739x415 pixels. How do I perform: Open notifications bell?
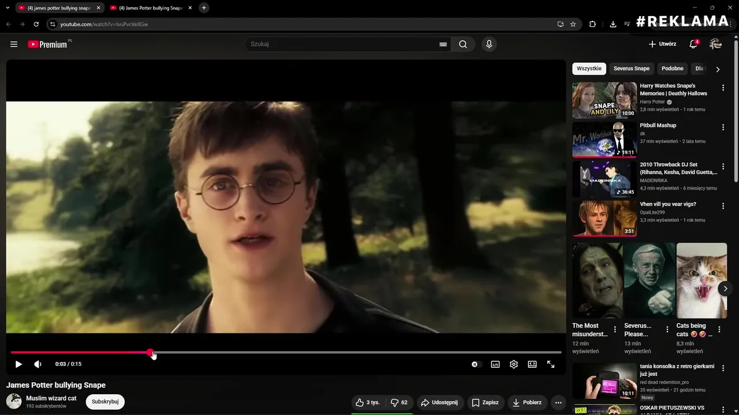tap(694, 44)
